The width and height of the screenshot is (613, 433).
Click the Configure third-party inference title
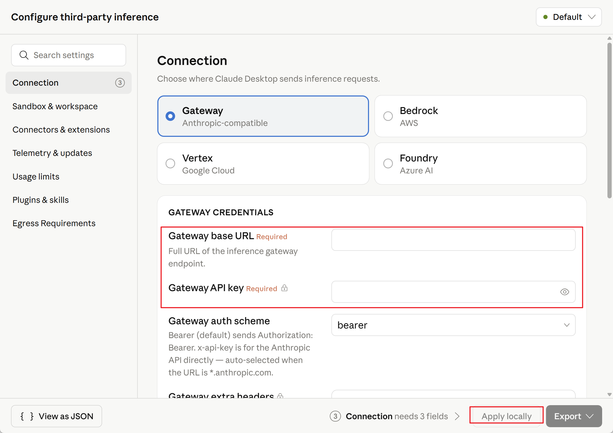click(x=85, y=17)
